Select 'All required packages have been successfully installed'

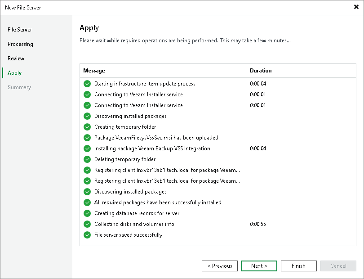[218, 202]
